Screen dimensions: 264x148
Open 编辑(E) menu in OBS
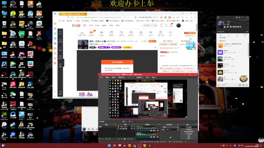tap(108, 77)
